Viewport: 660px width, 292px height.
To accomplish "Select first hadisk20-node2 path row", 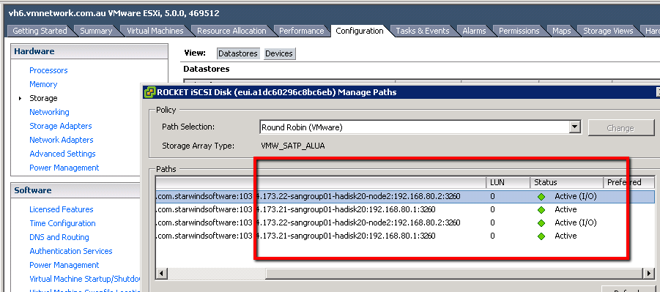I will click(x=405, y=196).
